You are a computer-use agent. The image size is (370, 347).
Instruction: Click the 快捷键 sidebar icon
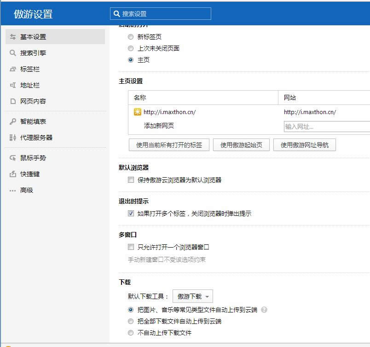(x=13, y=174)
